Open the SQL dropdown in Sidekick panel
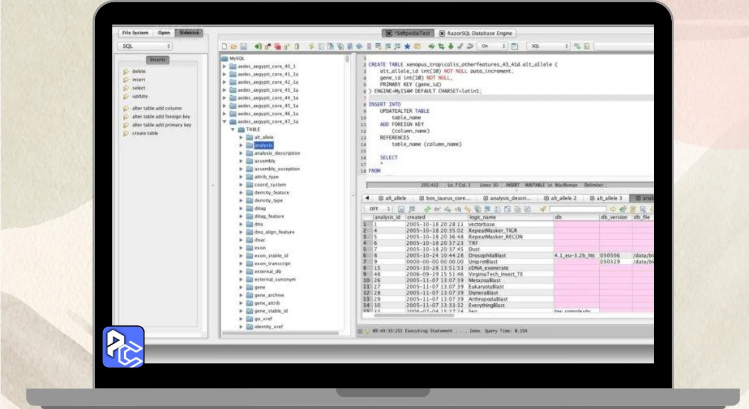749x409 pixels. [145, 46]
